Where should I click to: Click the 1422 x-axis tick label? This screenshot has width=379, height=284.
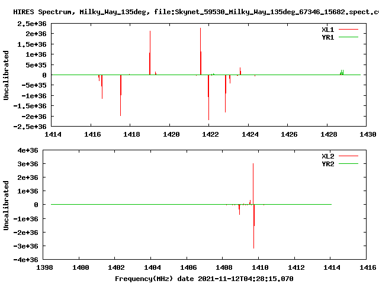point(210,134)
